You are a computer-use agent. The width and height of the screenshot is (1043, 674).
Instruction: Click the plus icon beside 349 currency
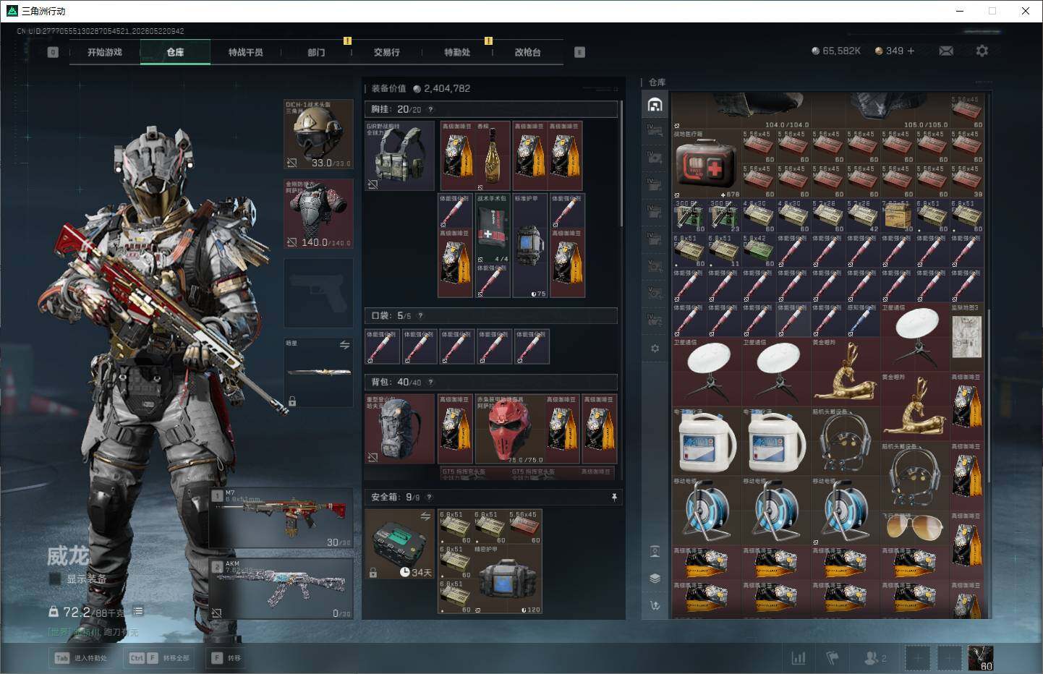pyautogui.click(x=911, y=51)
